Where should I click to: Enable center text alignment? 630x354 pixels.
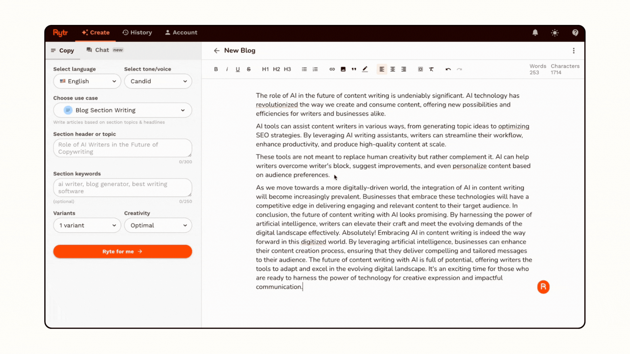click(x=393, y=69)
